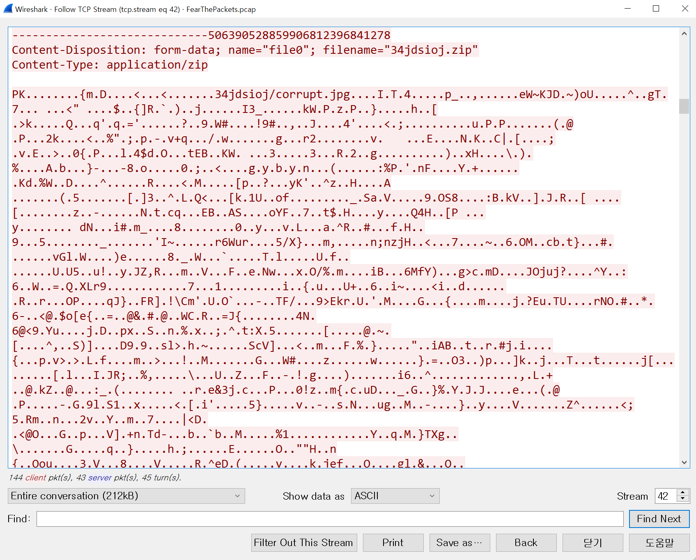Maximize the Follow TCP Stream window
696x560 pixels.
(x=656, y=9)
